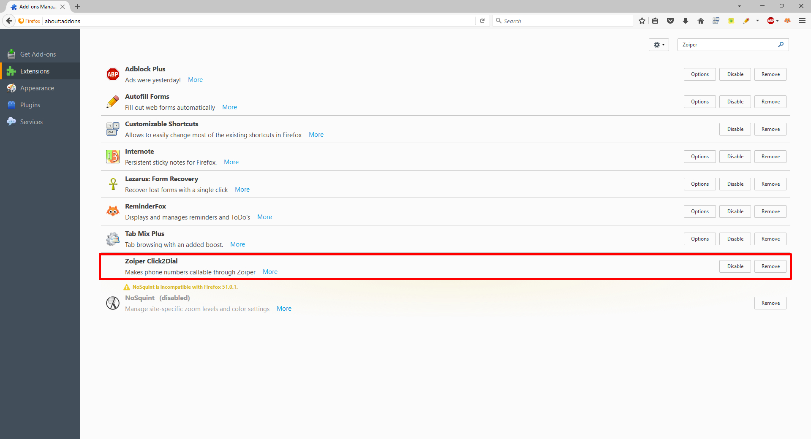Click the Customizable Shortcuts toolbar icon
The image size is (811, 439).
(716, 21)
